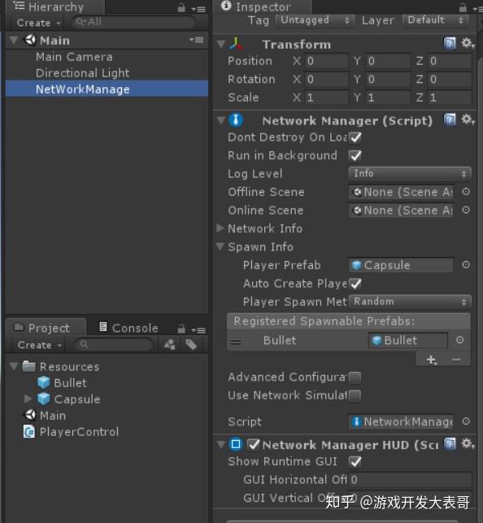Screen dimensions: 483x523
Task: Disable the Network Manager HUD component checkbox
Action: click(x=254, y=444)
